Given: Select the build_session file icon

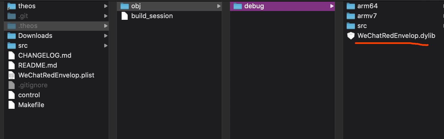Looking at the screenshot, I should tap(125, 16).
